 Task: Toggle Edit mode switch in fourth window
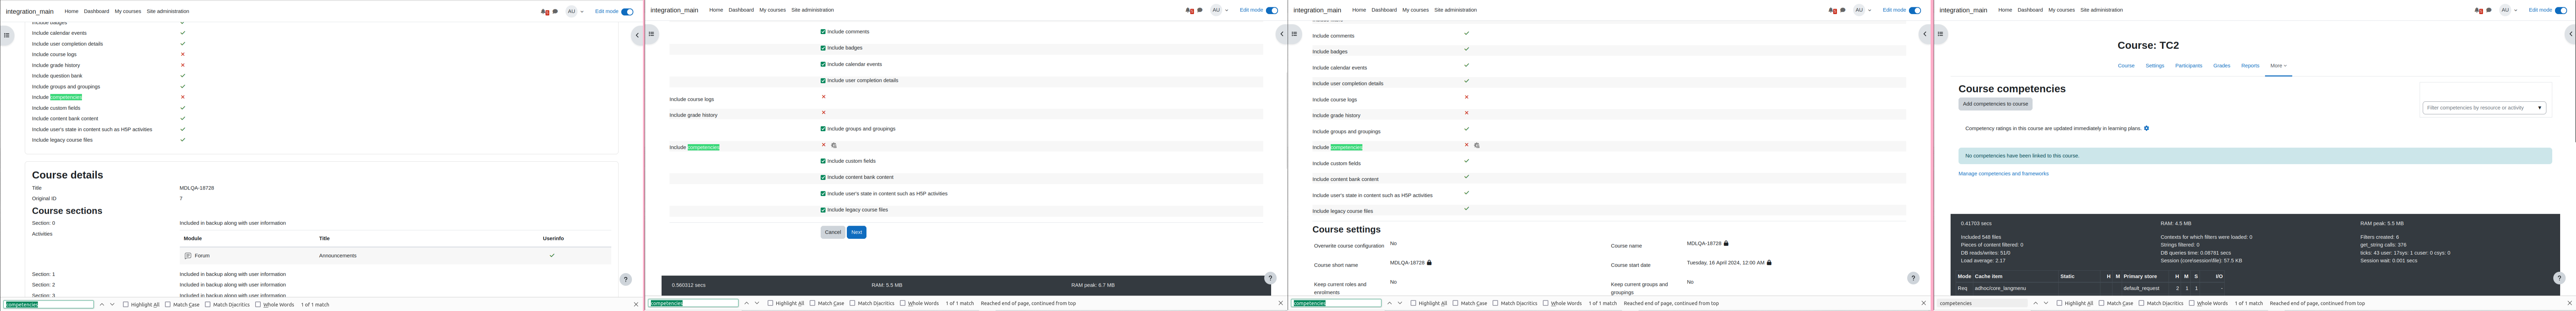pyautogui.click(x=2561, y=10)
